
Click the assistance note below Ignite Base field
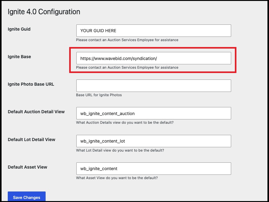pyautogui.click(x=127, y=67)
